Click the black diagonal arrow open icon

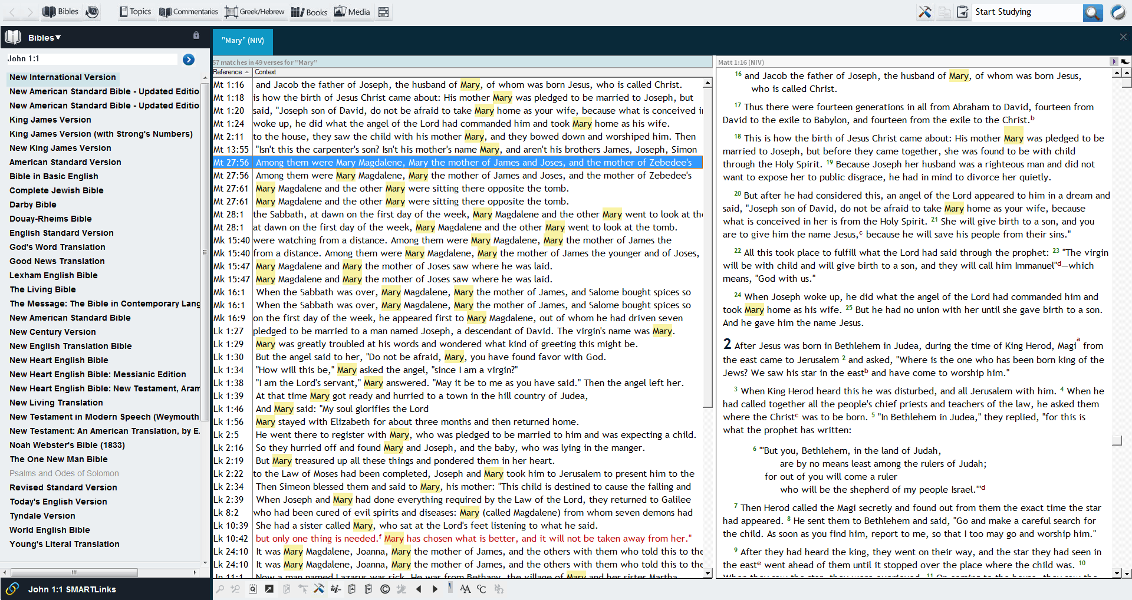point(269,589)
